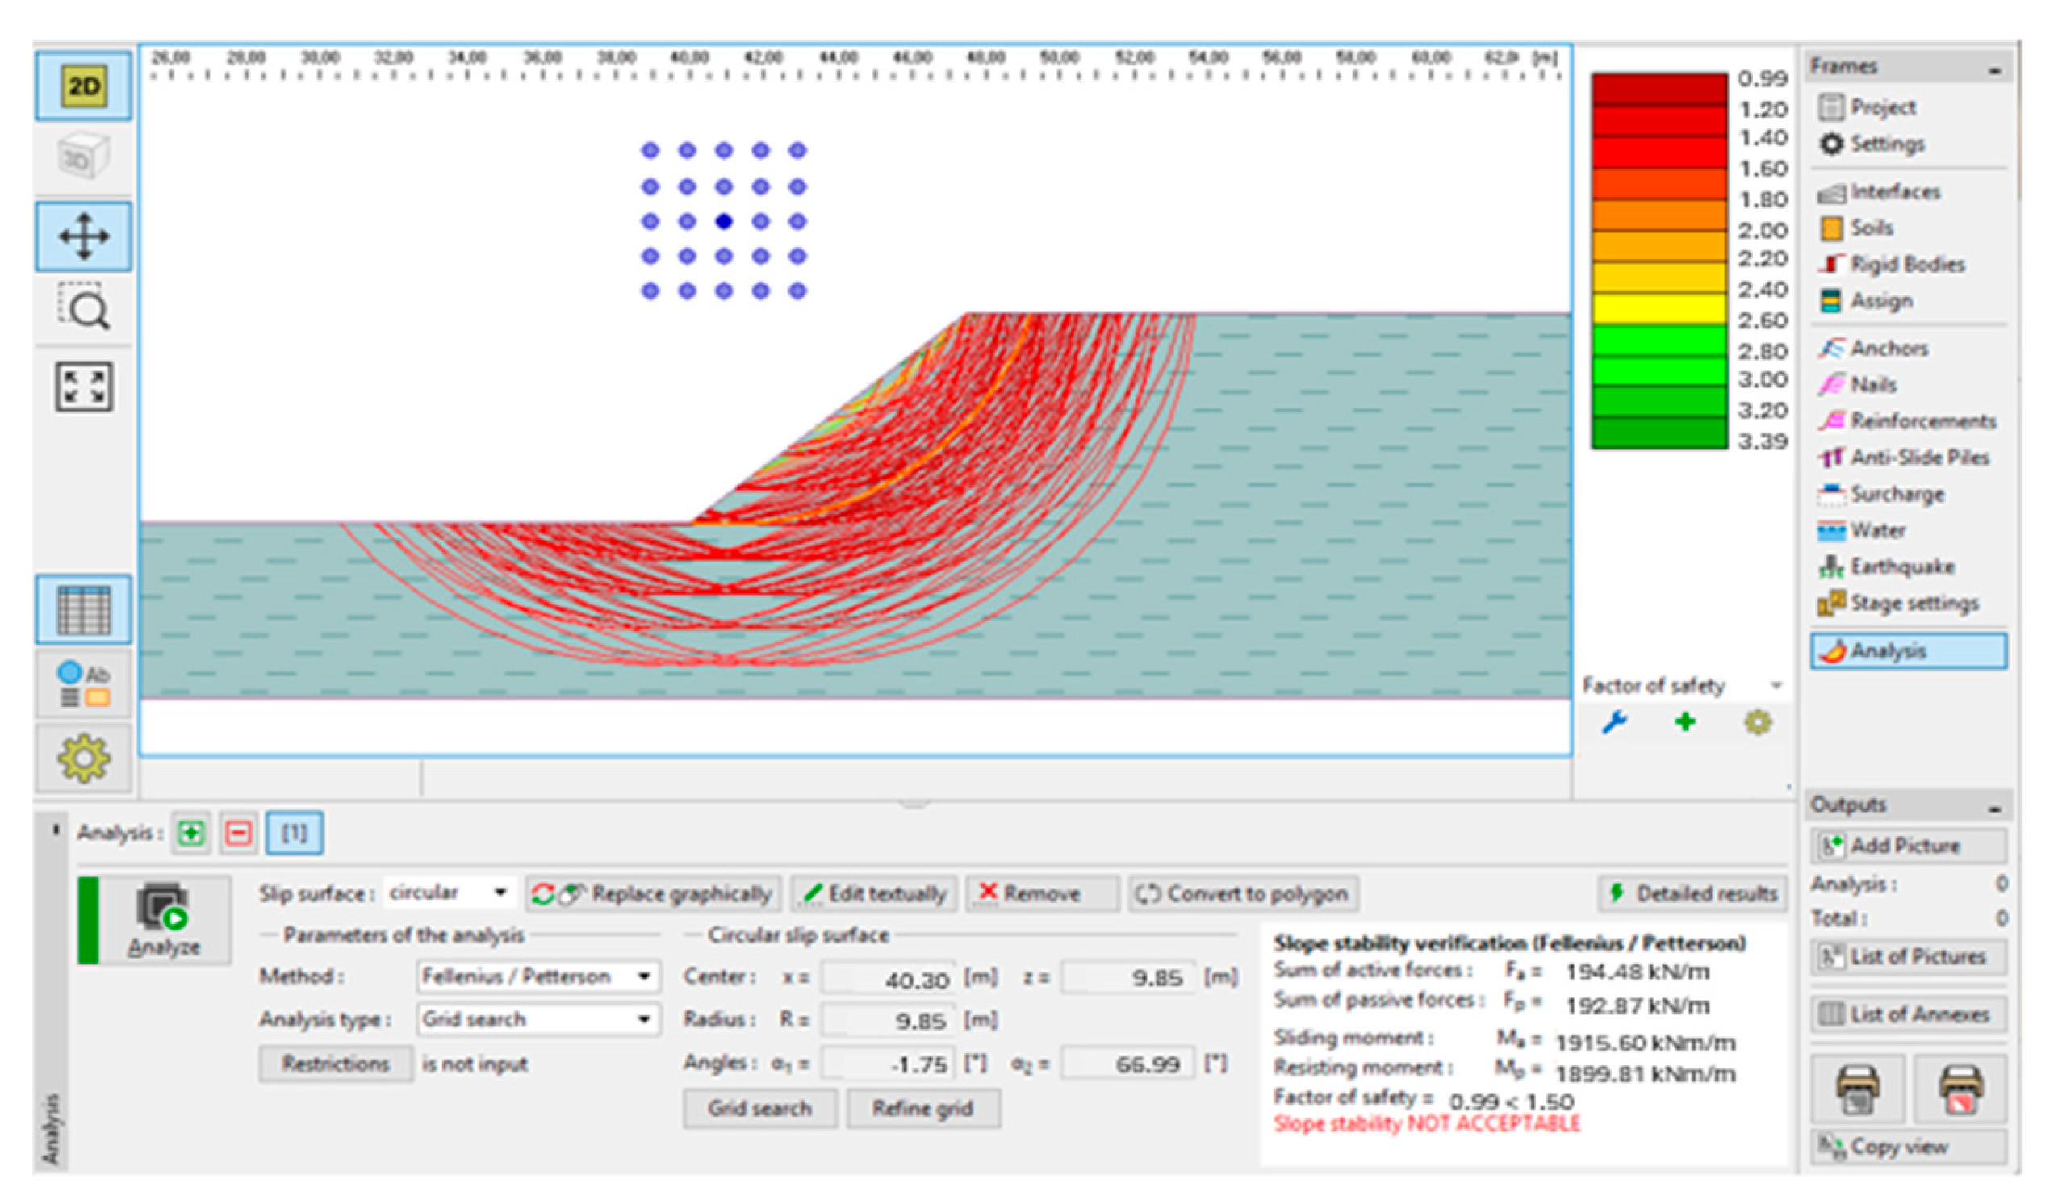Screen dimensions: 2058x1204
Task: Click the Restrictions button
Action: 336,1064
